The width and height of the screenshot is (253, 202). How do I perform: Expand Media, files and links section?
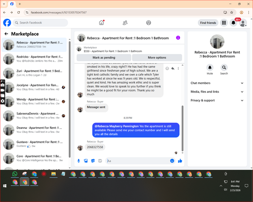coord(217,92)
